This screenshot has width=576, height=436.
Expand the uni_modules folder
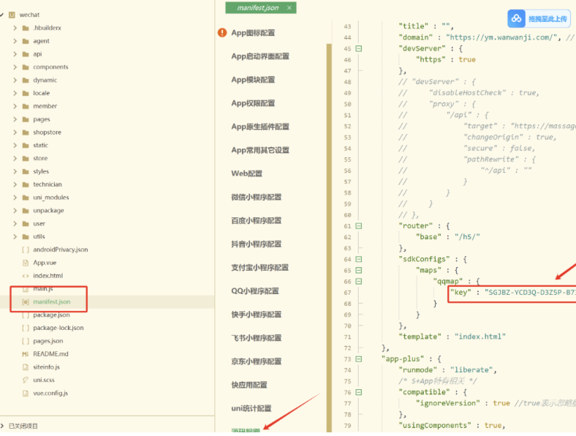(15, 198)
